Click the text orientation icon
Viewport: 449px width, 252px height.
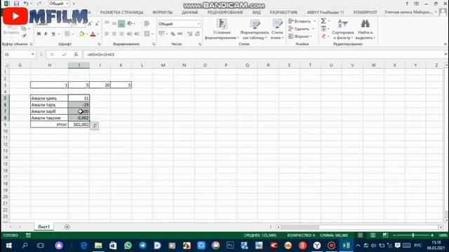coord(129,23)
